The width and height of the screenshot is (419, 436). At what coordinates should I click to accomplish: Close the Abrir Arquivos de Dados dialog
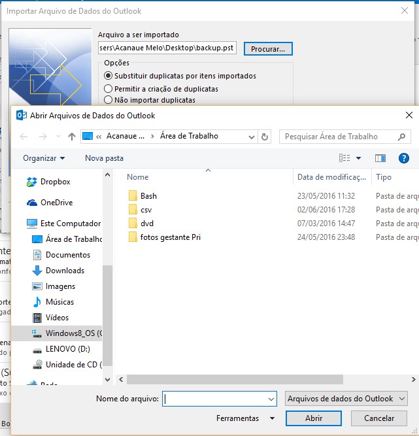tap(409, 115)
